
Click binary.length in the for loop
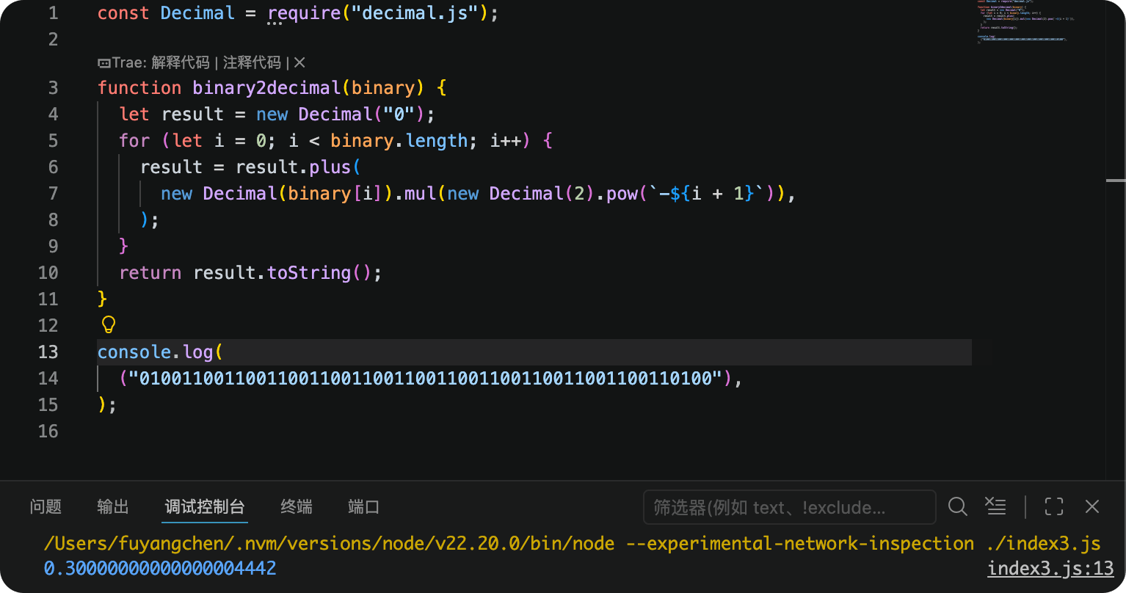[x=399, y=141]
